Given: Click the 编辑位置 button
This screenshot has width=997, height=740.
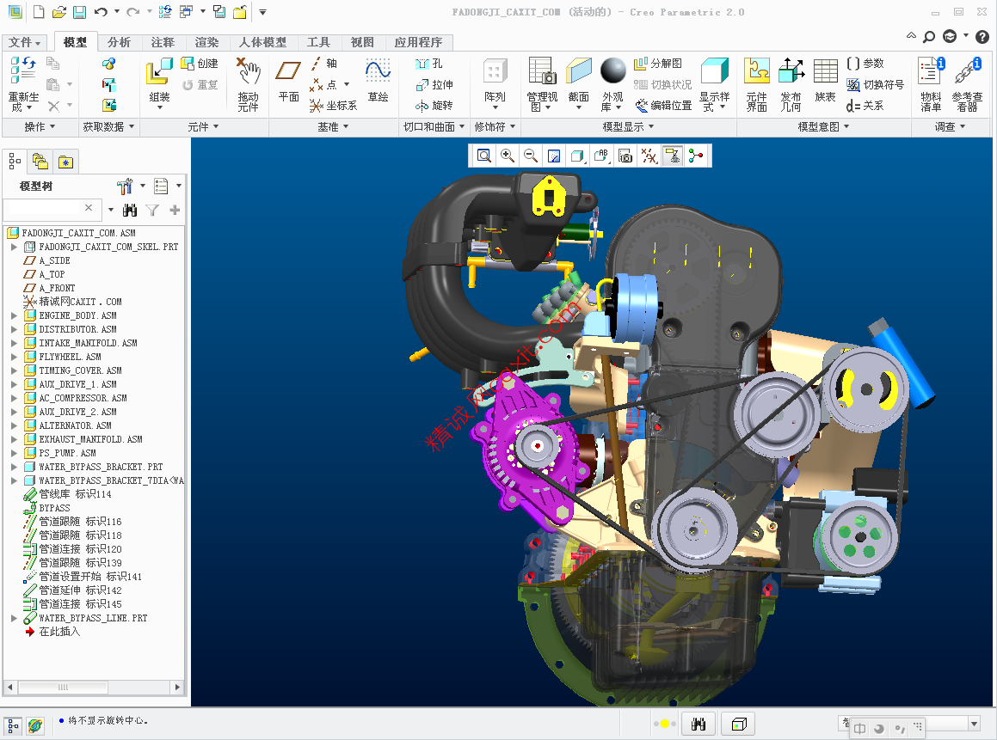Looking at the screenshot, I should (663, 106).
